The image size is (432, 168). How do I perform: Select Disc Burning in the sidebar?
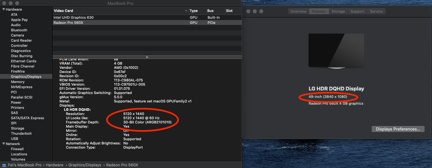(x=22, y=56)
